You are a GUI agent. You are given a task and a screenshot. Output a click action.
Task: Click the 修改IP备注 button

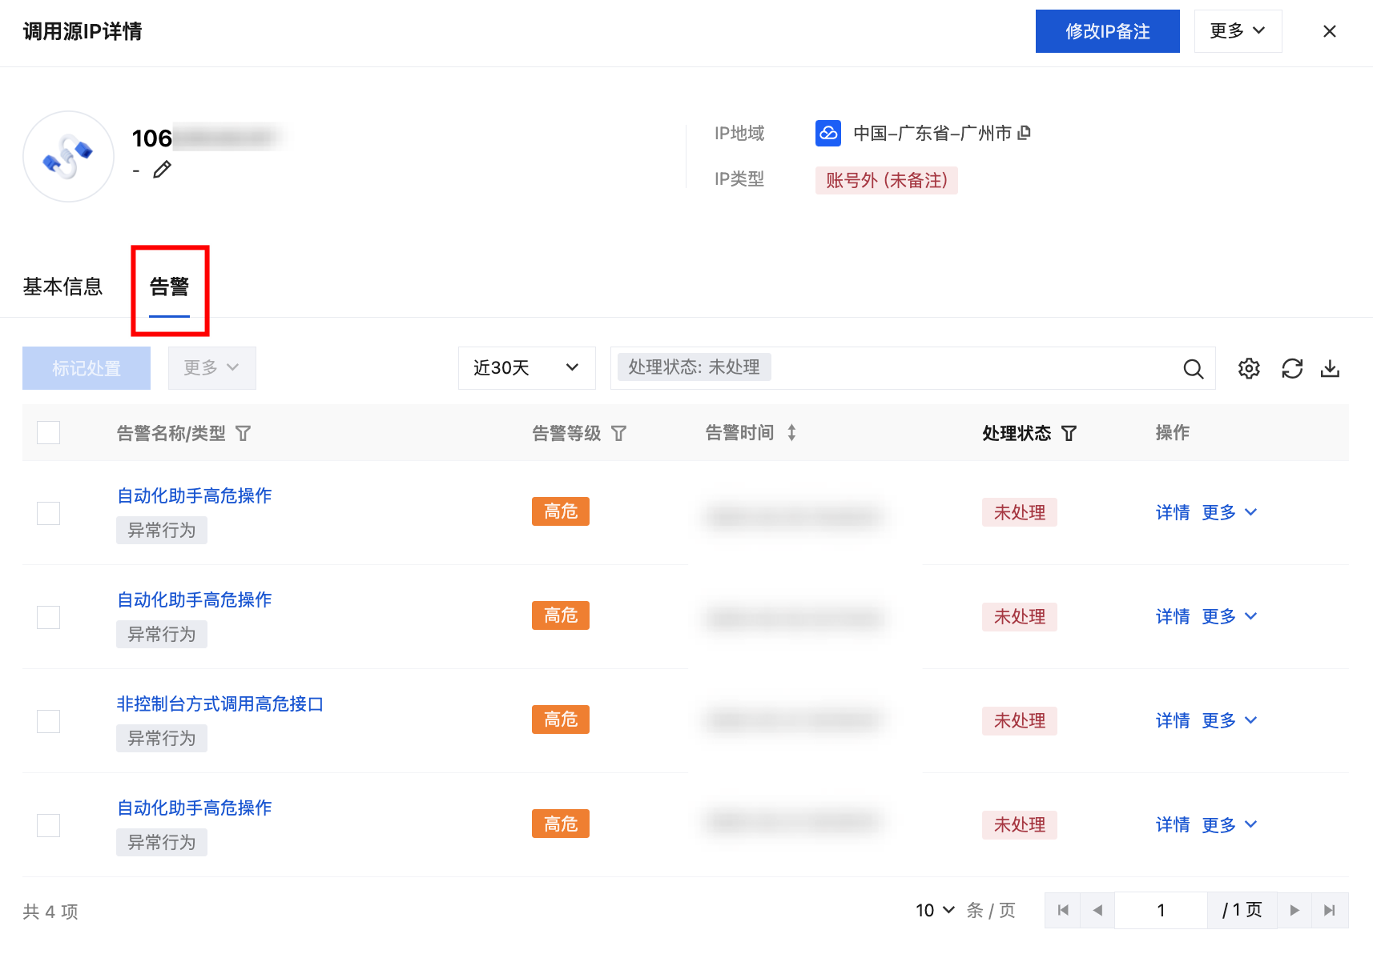[x=1107, y=31]
